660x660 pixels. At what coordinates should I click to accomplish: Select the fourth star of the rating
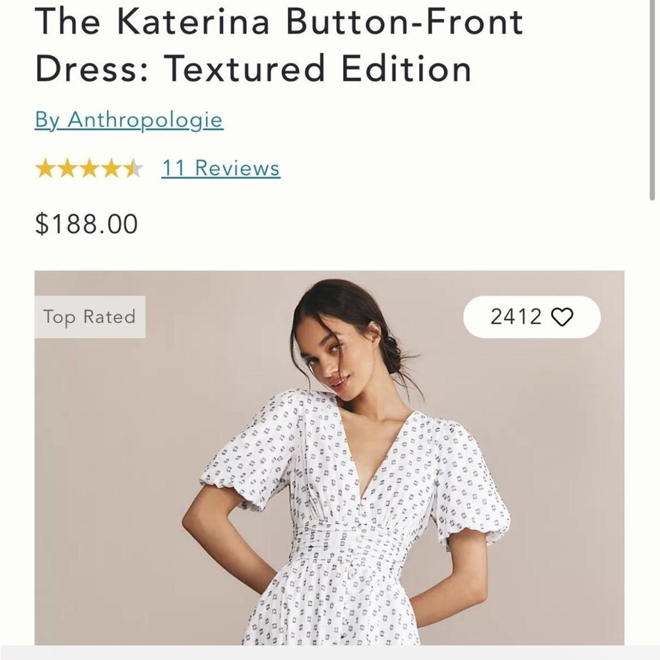point(112,168)
